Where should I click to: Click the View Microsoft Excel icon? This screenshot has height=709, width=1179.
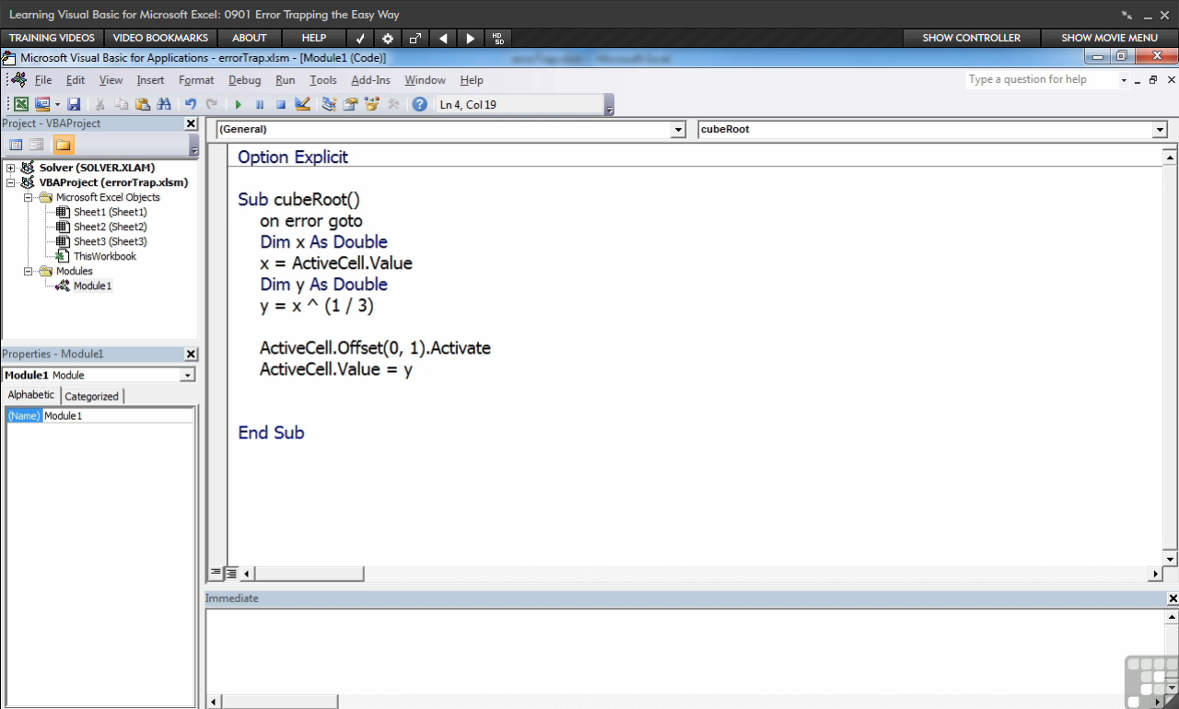coord(20,104)
